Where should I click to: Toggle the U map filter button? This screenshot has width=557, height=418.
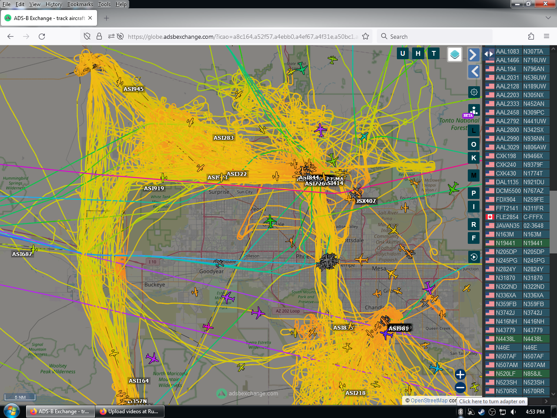click(403, 54)
